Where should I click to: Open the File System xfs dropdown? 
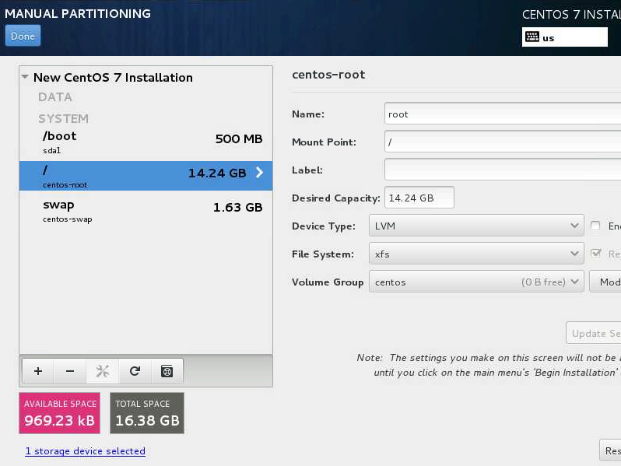[476, 254]
